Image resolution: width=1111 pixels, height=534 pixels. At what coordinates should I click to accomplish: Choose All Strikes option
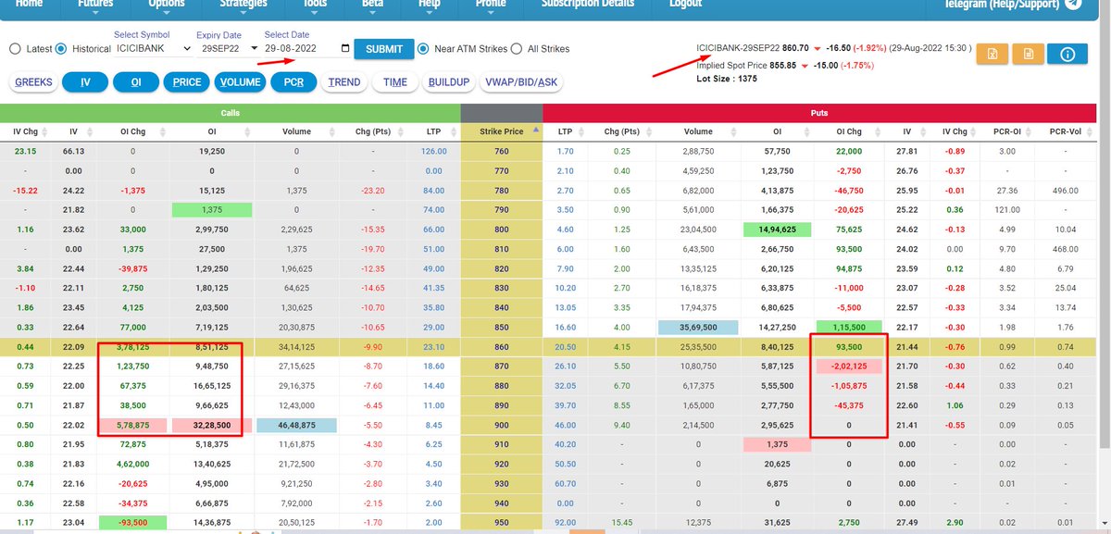(518, 48)
